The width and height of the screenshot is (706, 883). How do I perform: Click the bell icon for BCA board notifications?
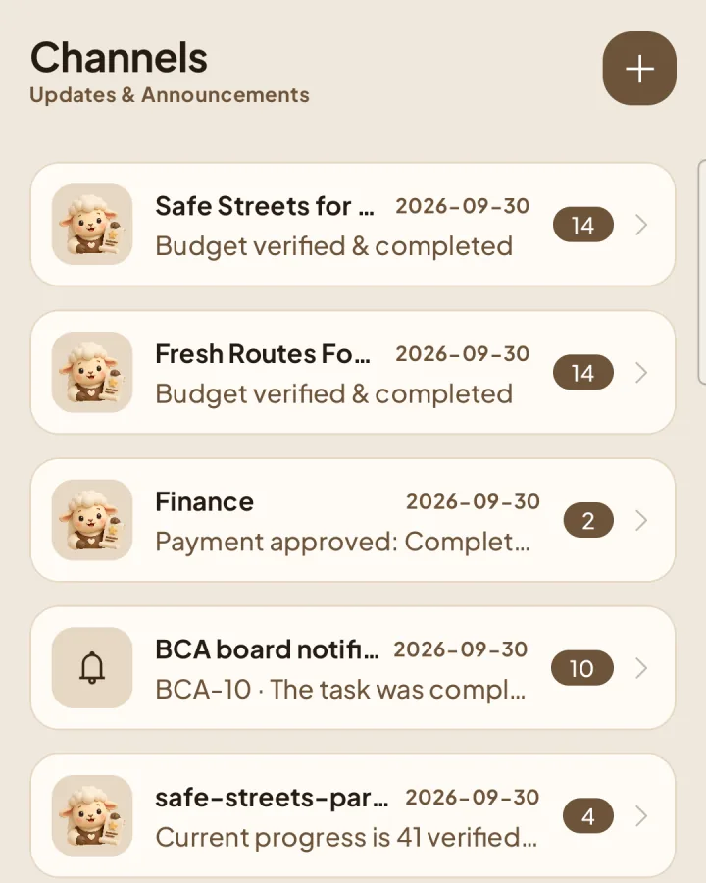pos(92,668)
